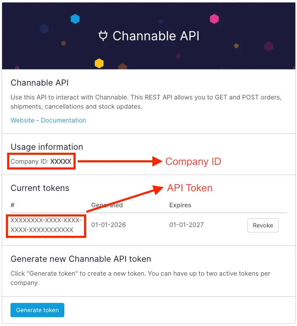Viewport: 297px width, 326px height.
Task: Click the pink hexagon in the banner
Action: click(x=214, y=19)
